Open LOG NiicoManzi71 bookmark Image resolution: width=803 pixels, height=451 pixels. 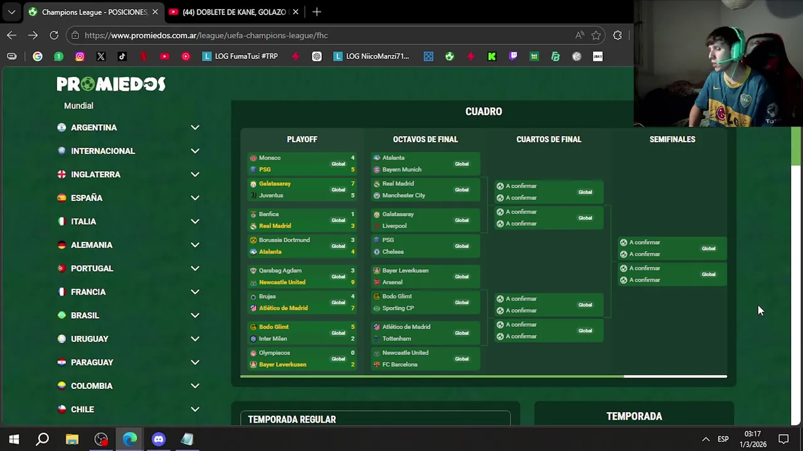(x=371, y=56)
